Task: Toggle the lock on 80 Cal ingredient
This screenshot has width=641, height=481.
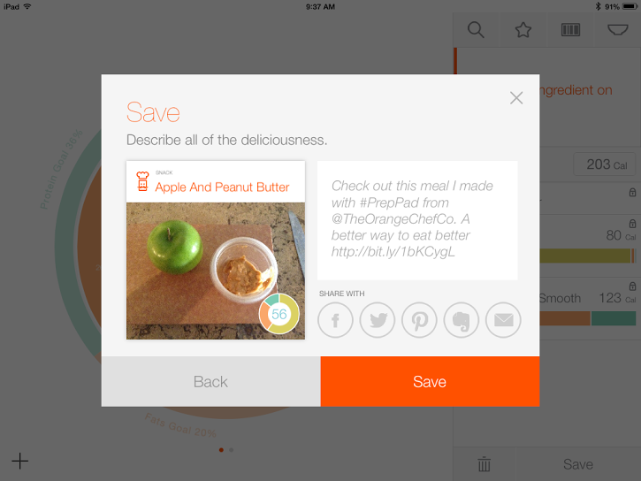Action: pyautogui.click(x=632, y=223)
